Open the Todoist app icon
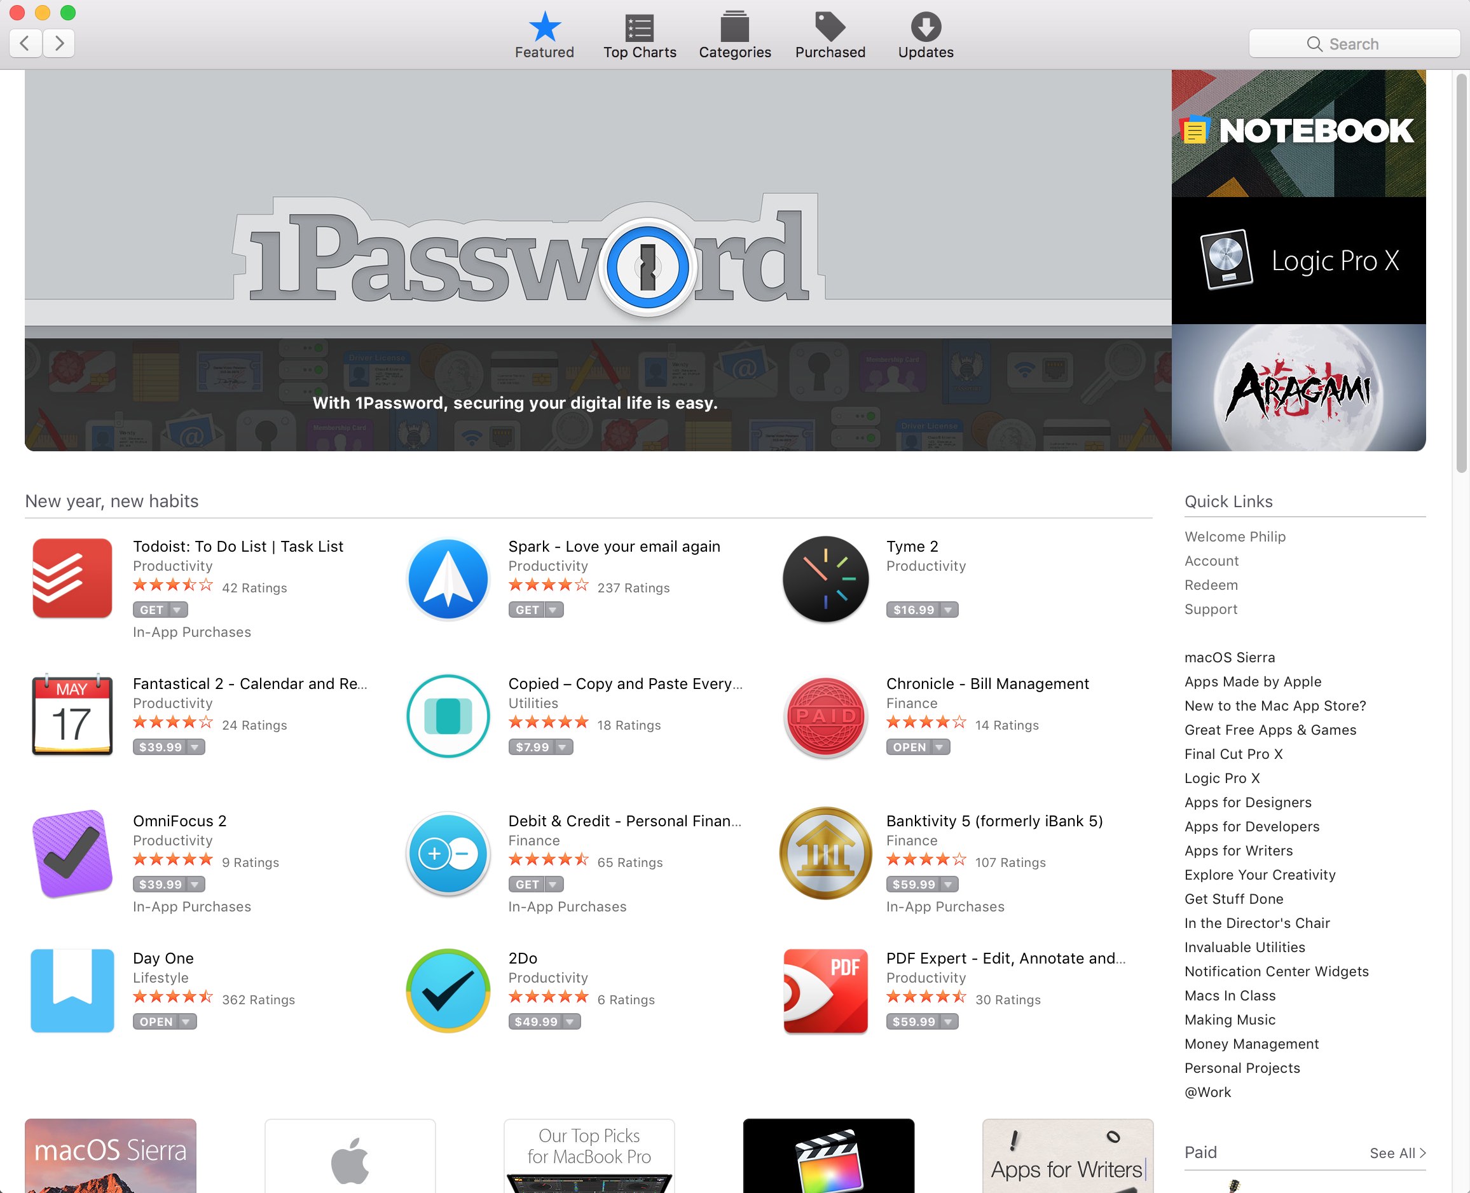The height and width of the screenshot is (1193, 1470). [71, 578]
